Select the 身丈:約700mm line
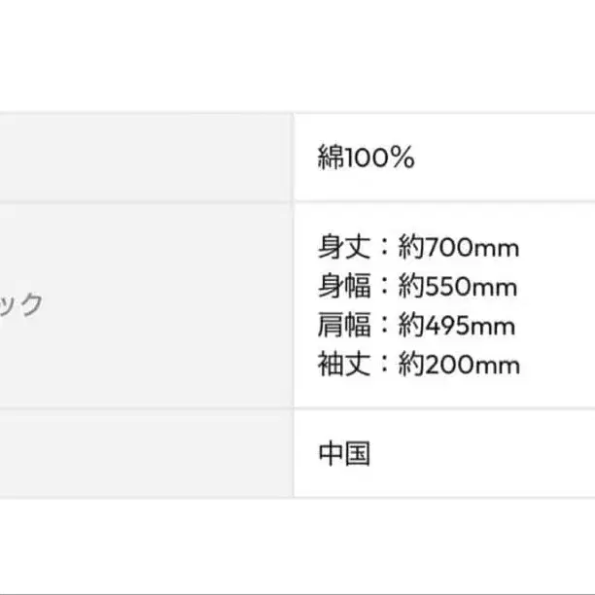 (418, 247)
